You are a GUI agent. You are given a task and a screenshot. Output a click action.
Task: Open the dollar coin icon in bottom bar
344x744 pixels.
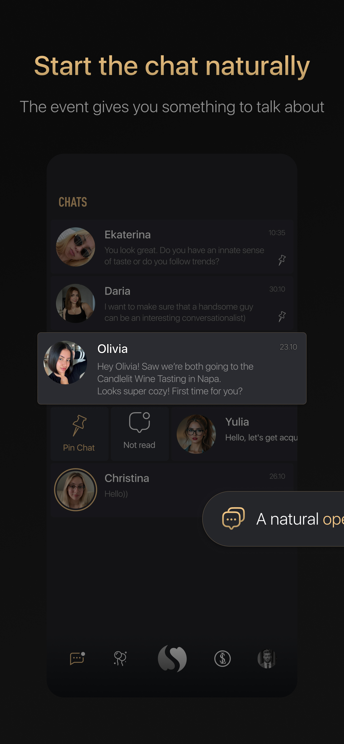[222, 659]
